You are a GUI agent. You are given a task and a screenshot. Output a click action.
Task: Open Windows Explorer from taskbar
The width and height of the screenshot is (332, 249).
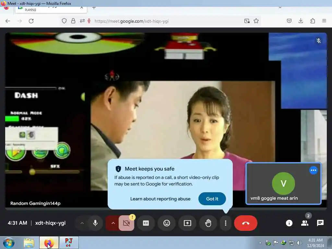(x=29, y=243)
